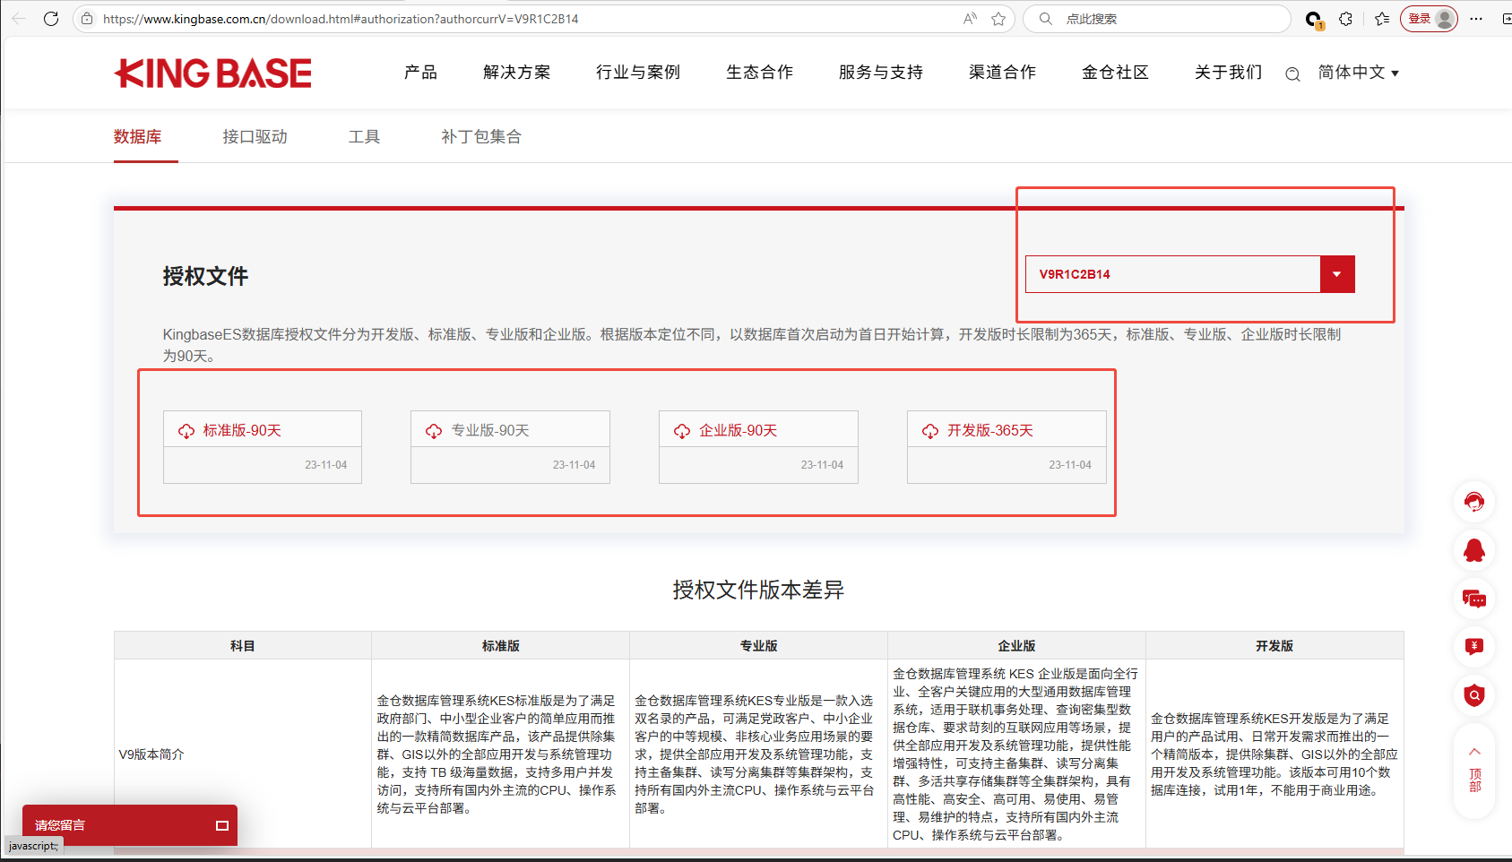Open the chat message bubble icon
The height and width of the screenshot is (862, 1512).
(x=1474, y=599)
